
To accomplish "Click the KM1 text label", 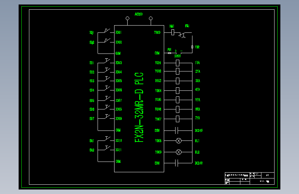I will pyautogui.click(x=172, y=26).
